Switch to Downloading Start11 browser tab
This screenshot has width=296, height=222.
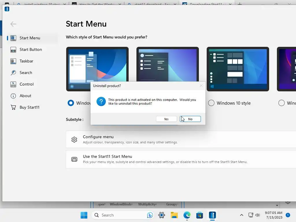pyautogui.click(x=207, y=3)
